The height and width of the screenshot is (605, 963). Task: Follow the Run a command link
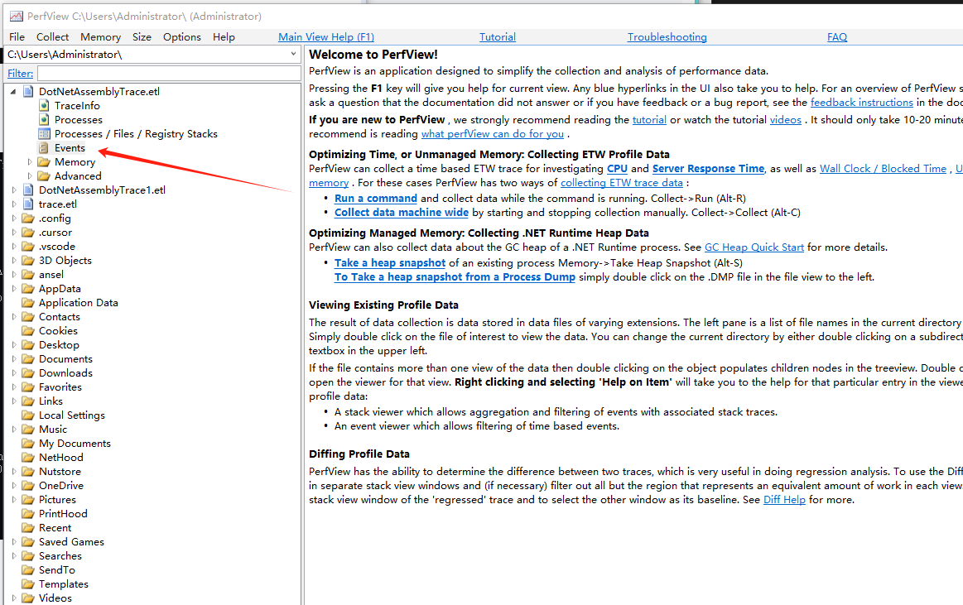click(x=376, y=198)
